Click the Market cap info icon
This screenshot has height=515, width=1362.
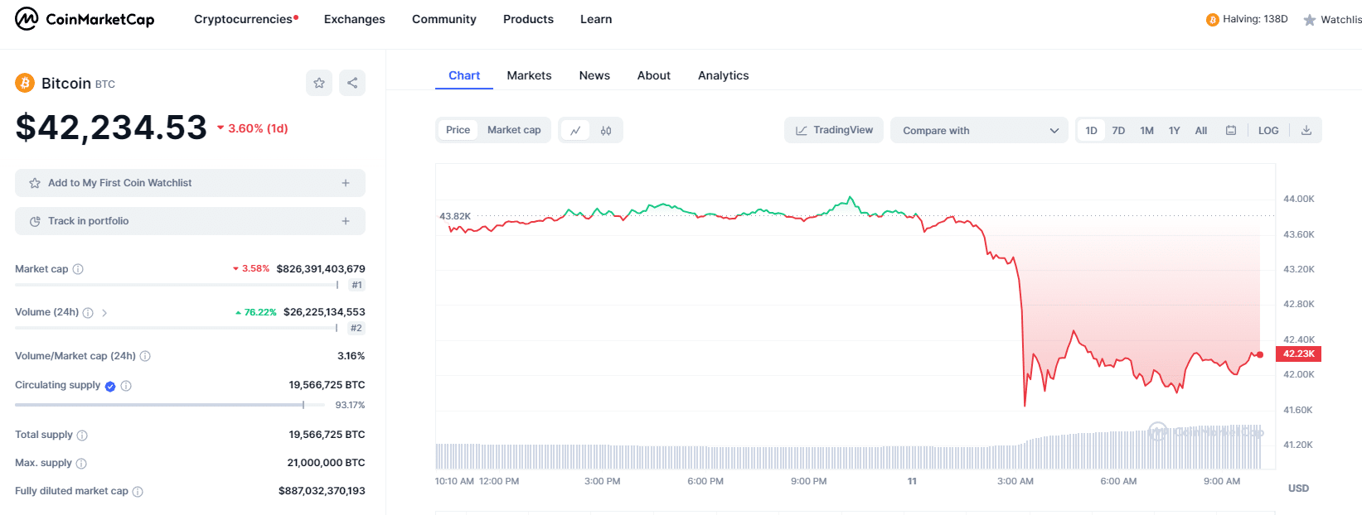tap(78, 269)
